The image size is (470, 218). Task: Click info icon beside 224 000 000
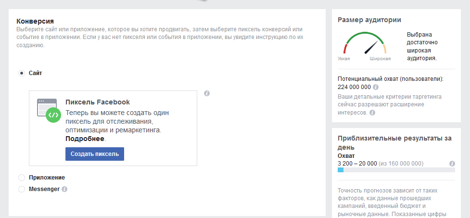point(376,87)
